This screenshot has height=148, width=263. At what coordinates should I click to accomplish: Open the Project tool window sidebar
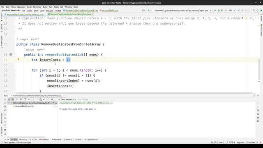[x=2, y=17]
